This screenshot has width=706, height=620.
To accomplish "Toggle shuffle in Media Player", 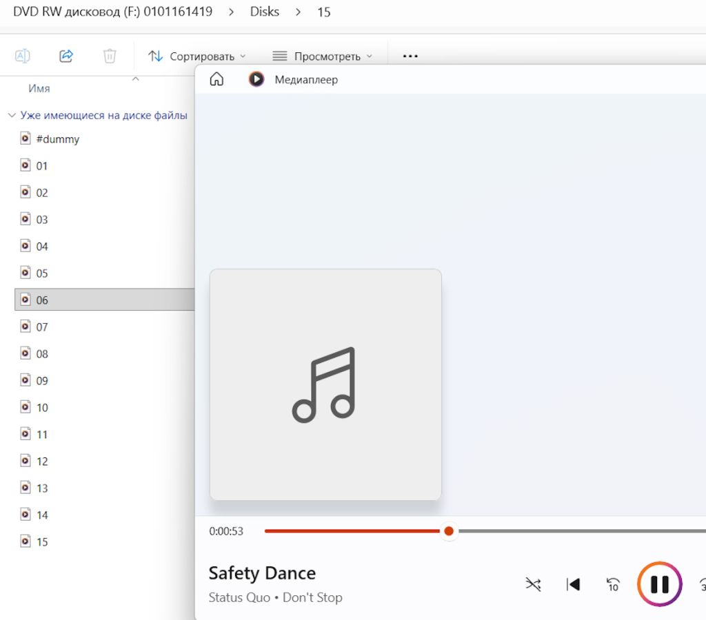I will [533, 584].
